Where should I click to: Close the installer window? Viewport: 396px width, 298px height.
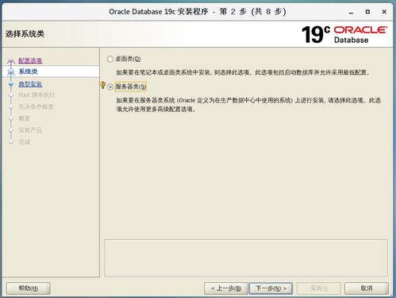tap(384, 12)
